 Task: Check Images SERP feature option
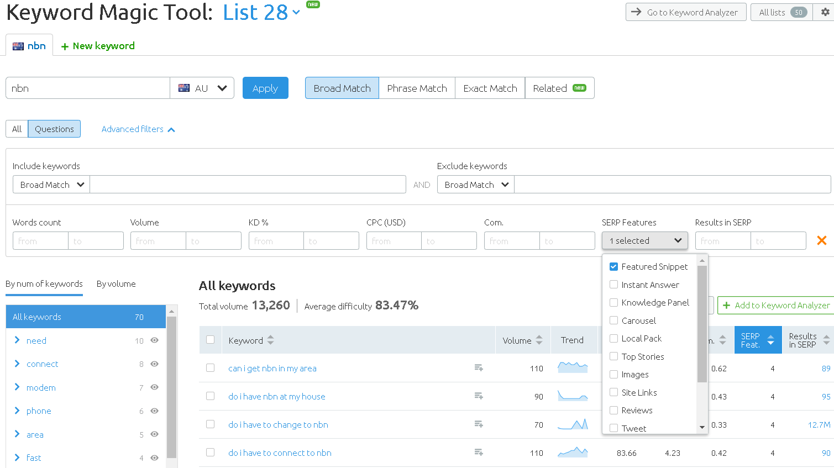tap(613, 374)
